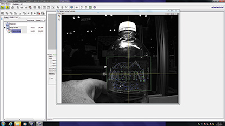The image size is (225, 126).
Task: Open Internet Explorer from the taskbar
Action: 10,124
